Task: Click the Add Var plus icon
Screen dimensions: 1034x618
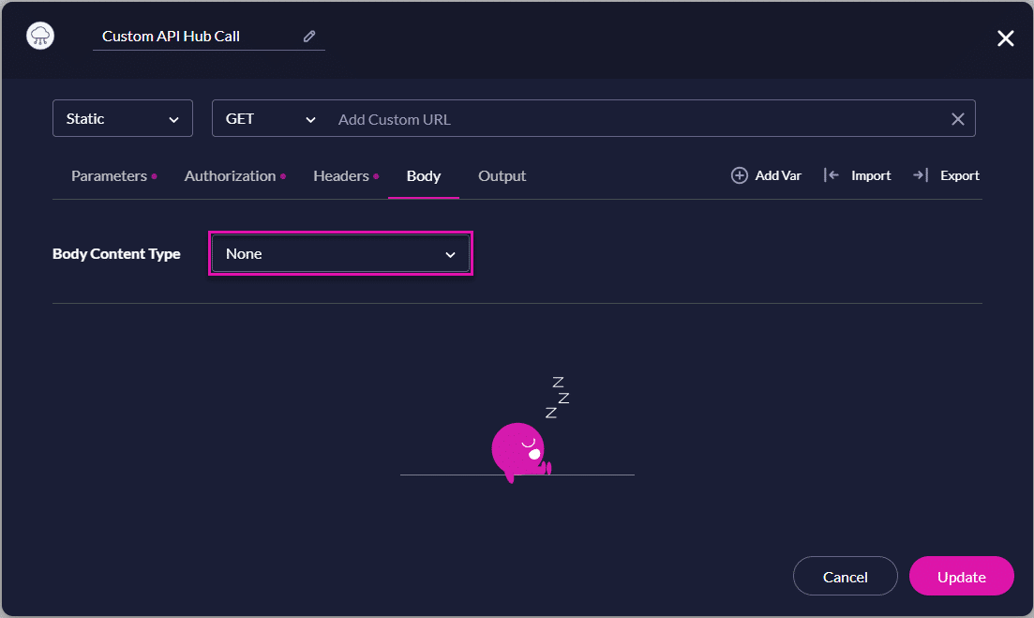Action: [x=740, y=175]
